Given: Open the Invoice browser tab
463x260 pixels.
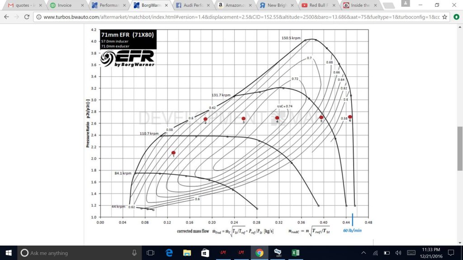Looking at the screenshot, I should pos(64,5).
